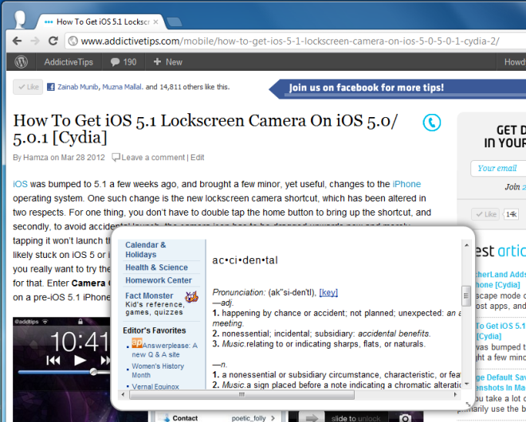
Task: Click the Your email input field
Action: (498, 168)
